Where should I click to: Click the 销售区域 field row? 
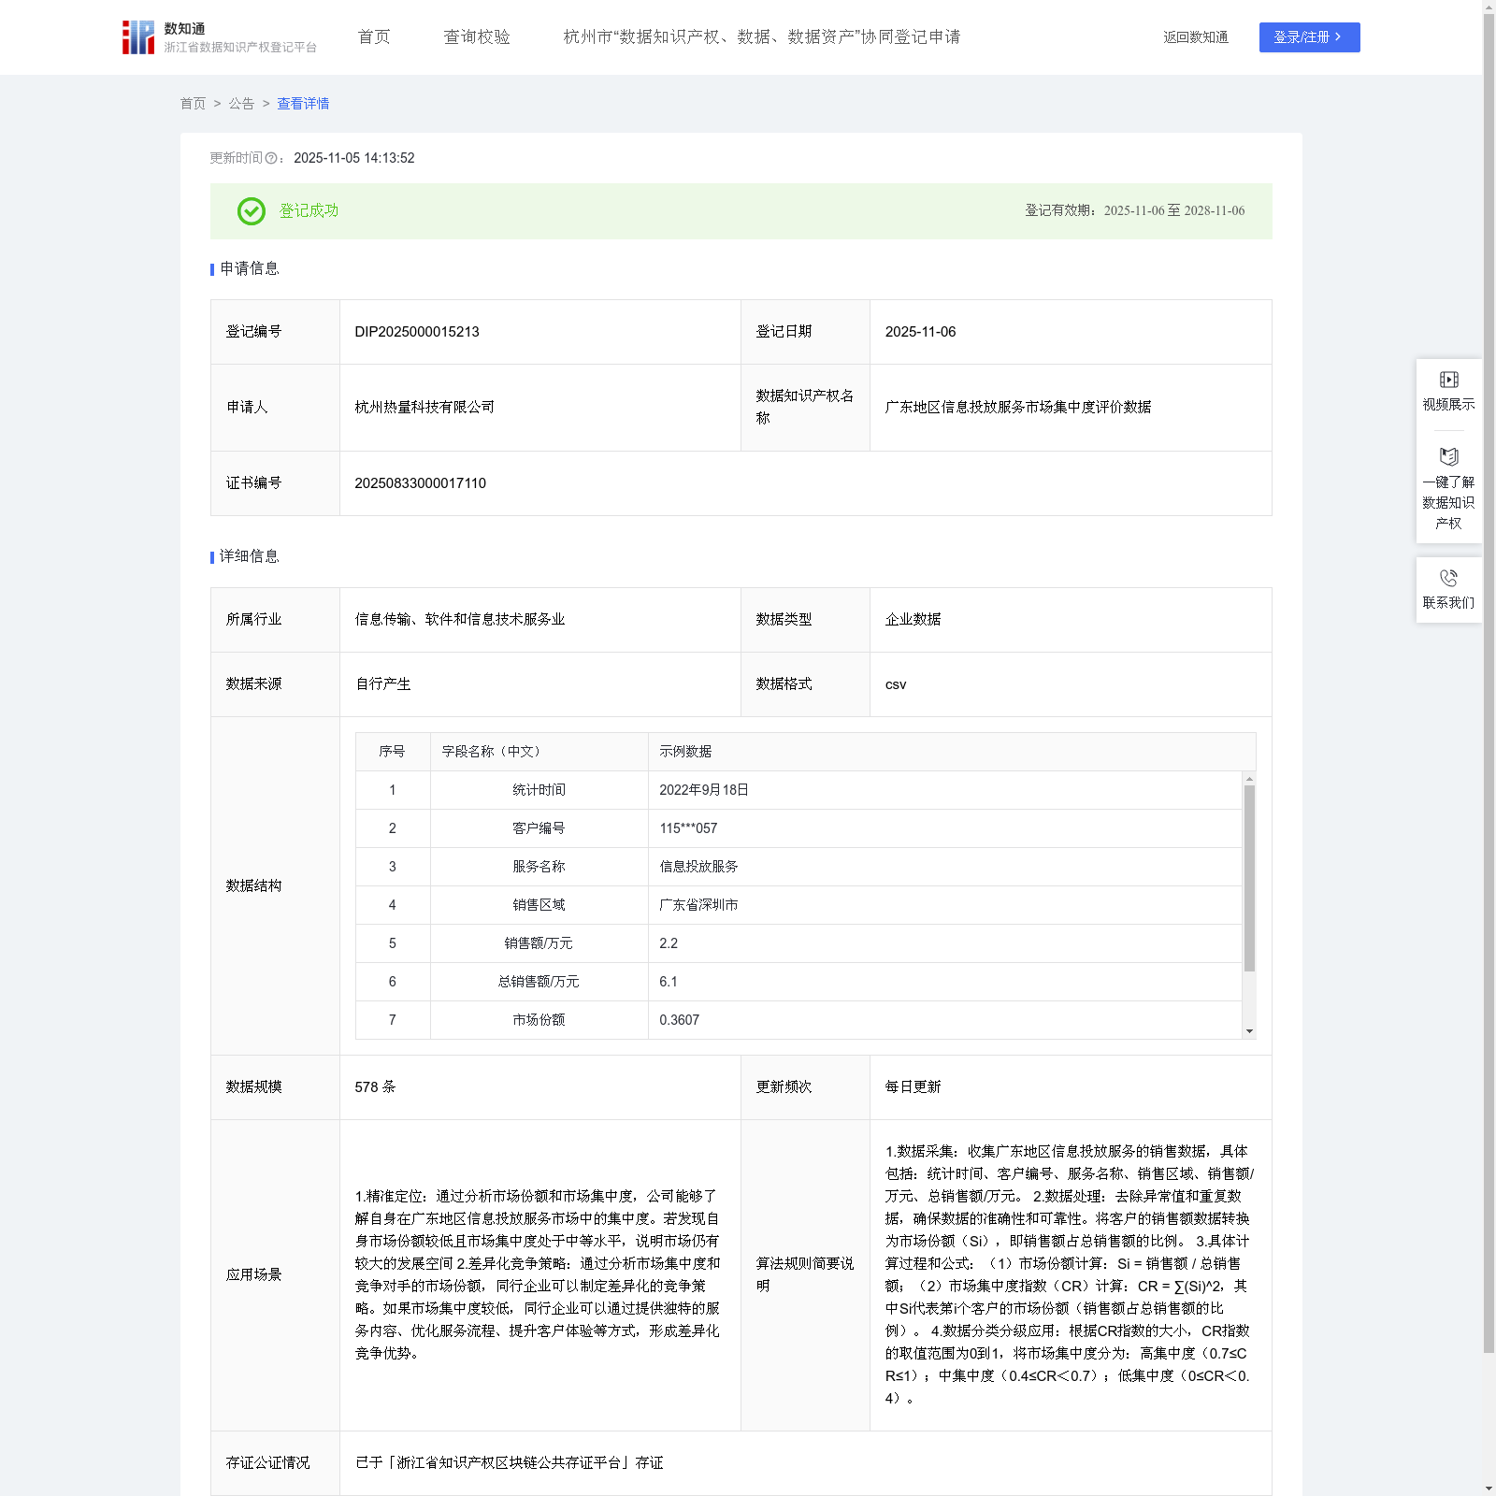pos(799,905)
